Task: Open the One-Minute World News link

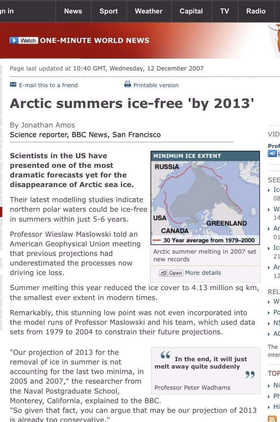Action: pyautogui.click(x=95, y=40)
